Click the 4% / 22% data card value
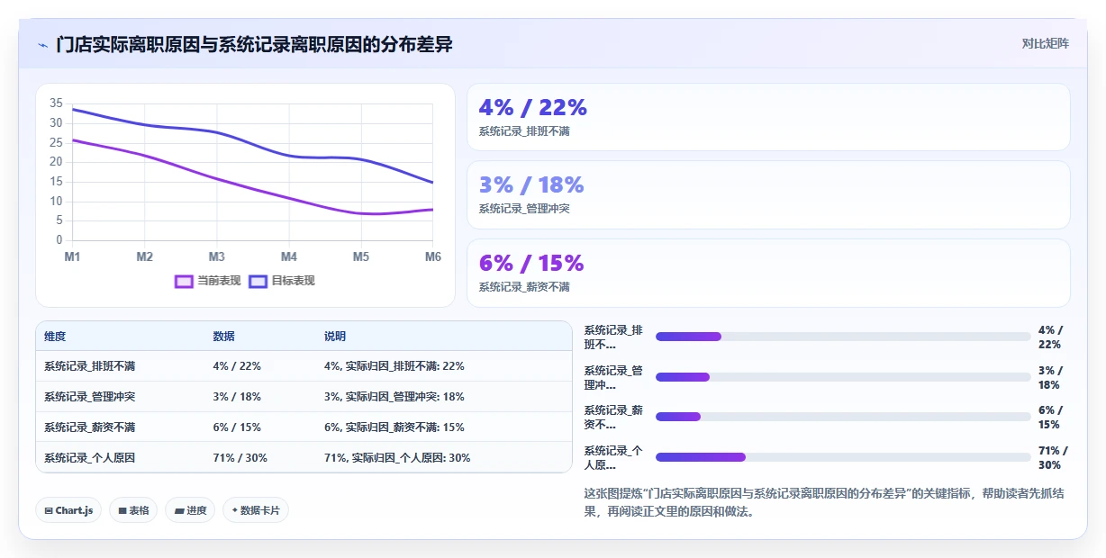 pos(532,107)
